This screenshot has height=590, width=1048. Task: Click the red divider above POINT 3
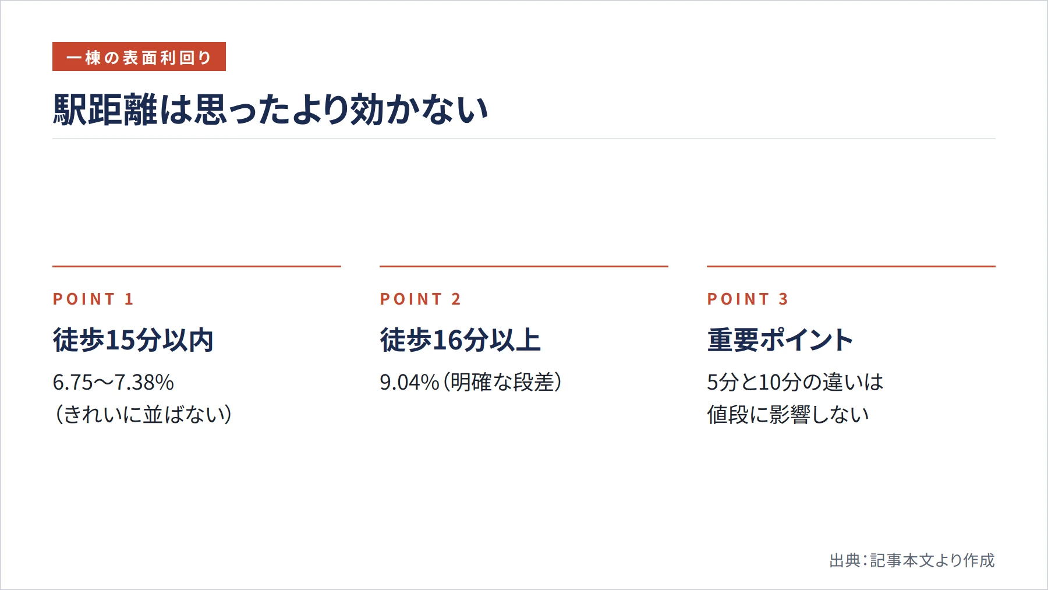pyautogui.click(x=851, y=266)
